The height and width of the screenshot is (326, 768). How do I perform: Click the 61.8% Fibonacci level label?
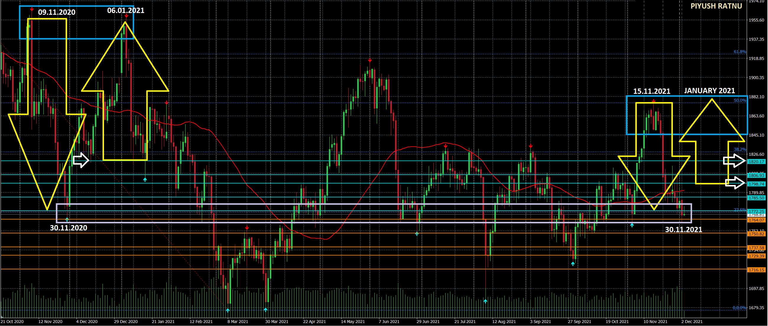740,52
